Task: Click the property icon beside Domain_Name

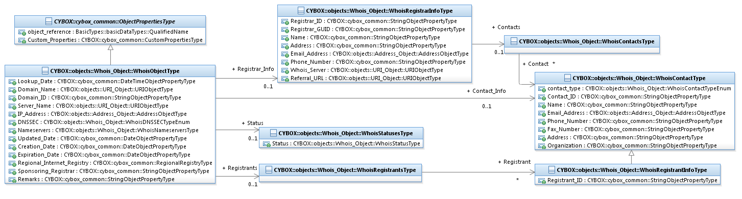Action: click(13, 89)
